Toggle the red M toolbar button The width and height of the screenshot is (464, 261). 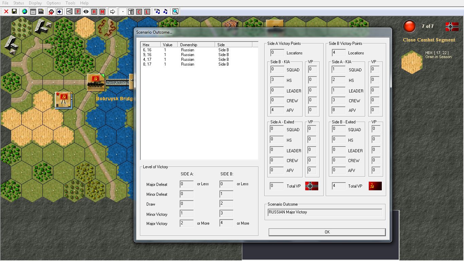pos(102,12)
